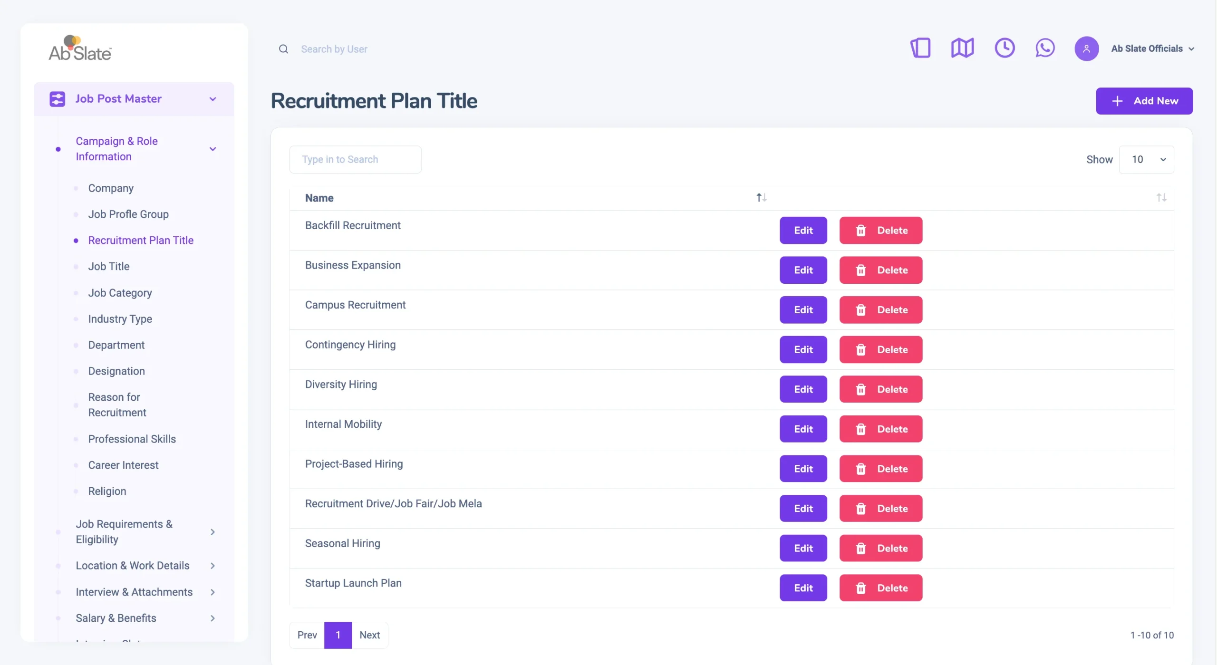Click the AbSlate logo
The height and width of the screenshot is (665, 1217).
[80, 48]
